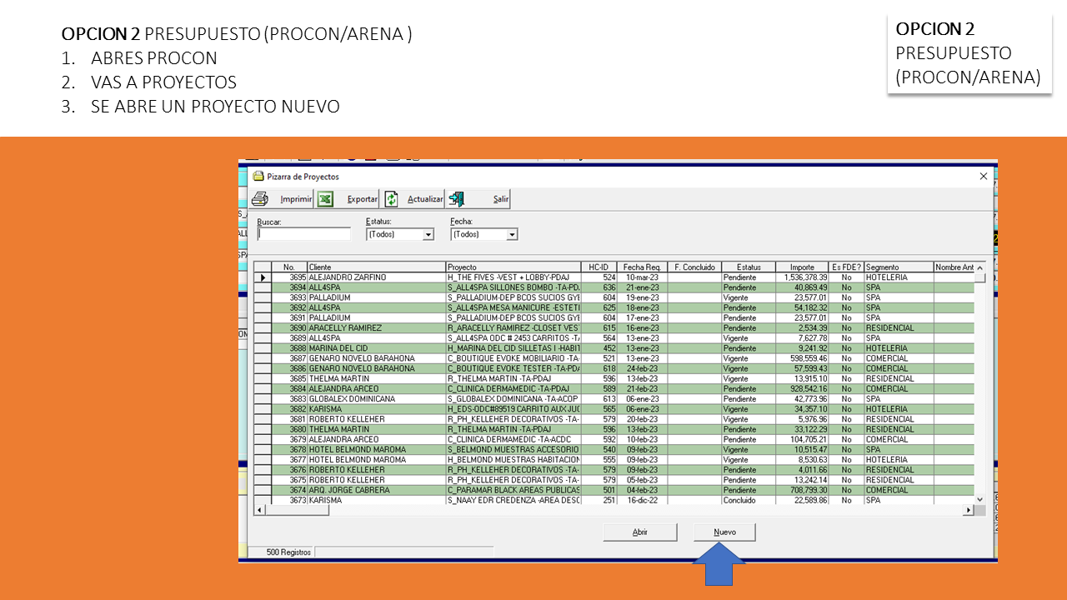This screenshot has height=600, width=1067.
Task: Click the printer icon for Imprimir
Action: pyautogui.click(x=260, y=199)
